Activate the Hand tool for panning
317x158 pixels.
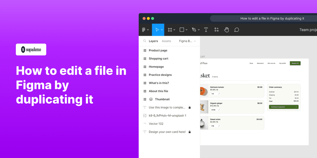226,29
